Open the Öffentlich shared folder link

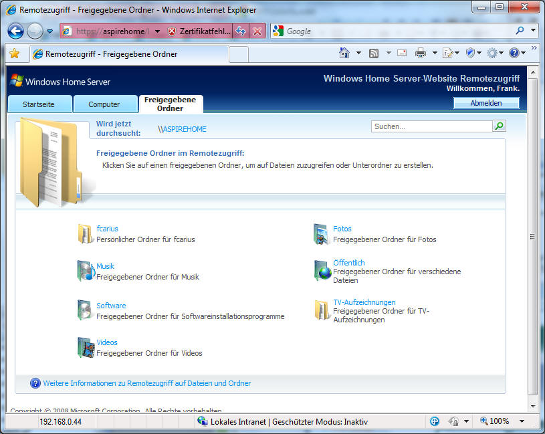point(349,263)
